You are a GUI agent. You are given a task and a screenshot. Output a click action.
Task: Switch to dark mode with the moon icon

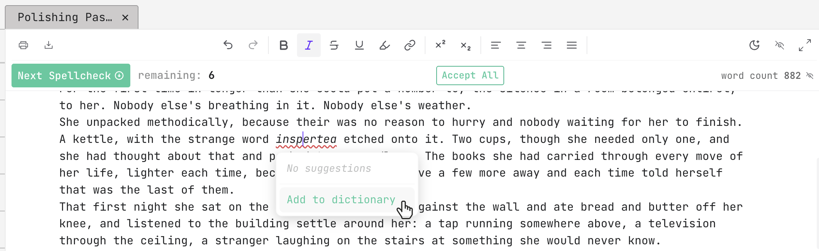754,45
